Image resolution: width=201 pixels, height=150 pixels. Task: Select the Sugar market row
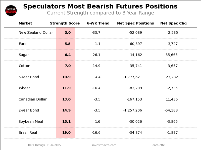coord(24,55)
